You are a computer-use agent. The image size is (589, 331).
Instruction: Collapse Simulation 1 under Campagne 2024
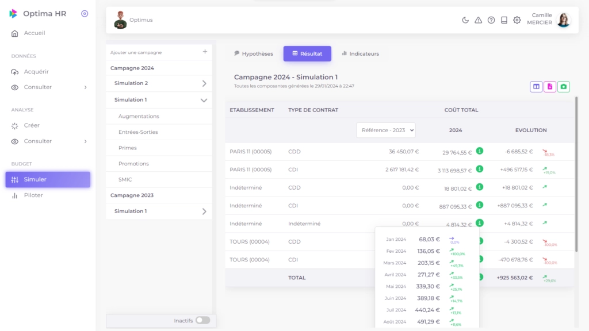(x=204, y=100)
